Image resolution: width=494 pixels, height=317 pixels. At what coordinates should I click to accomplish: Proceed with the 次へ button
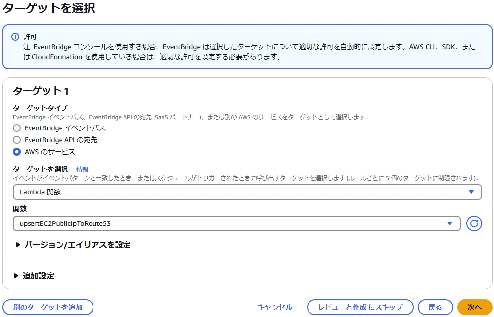474,307
